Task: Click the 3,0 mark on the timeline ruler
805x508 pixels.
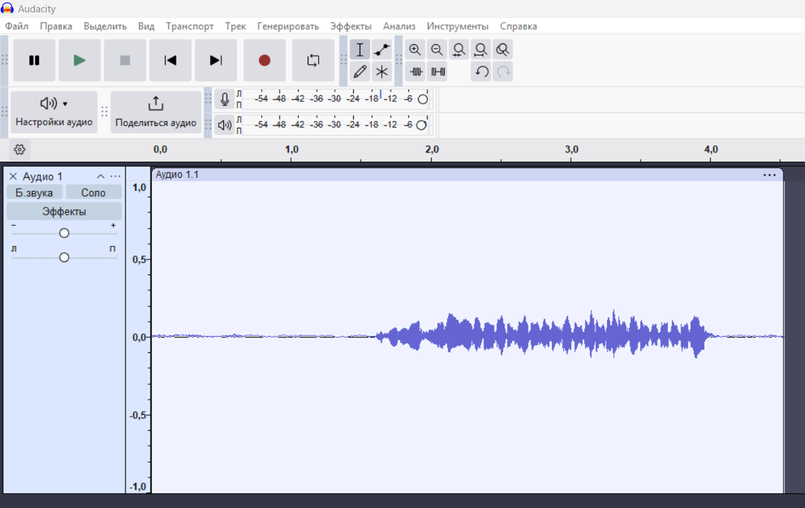Action: click(572, 149)
